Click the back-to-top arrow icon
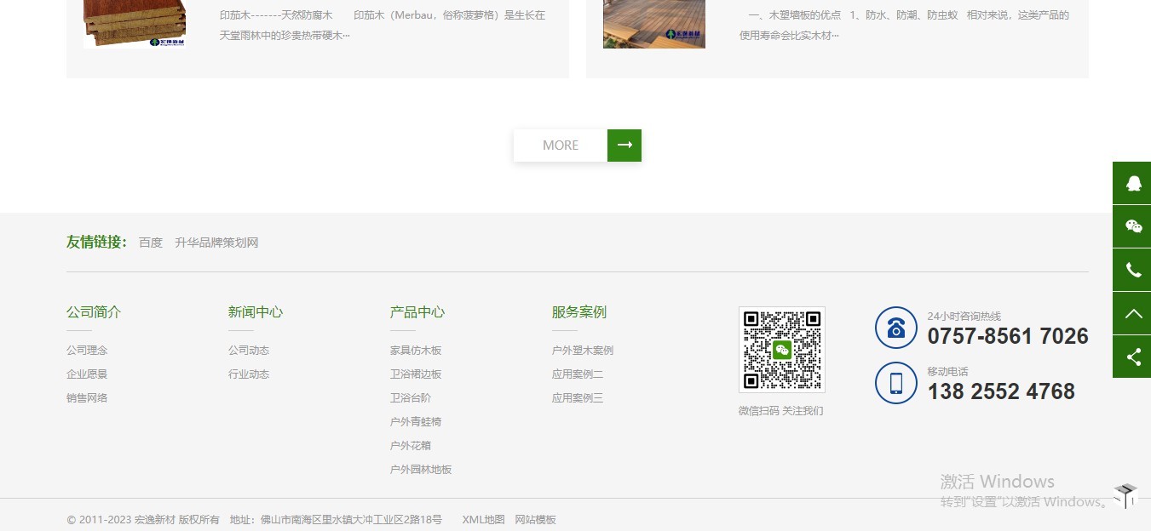This screenshot has width=1151, height=531. click(x=1132, y=313)
